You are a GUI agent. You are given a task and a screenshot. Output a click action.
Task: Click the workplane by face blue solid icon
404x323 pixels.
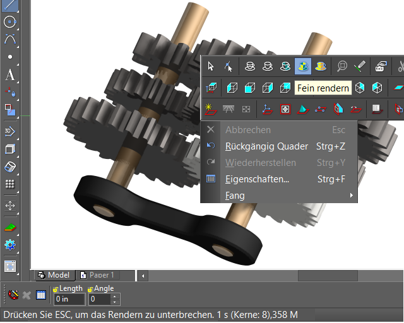(x=338, y=109)
